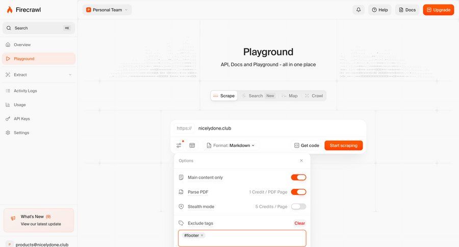
Task: Turn off the Parse PDF switch
Action: 298,192
